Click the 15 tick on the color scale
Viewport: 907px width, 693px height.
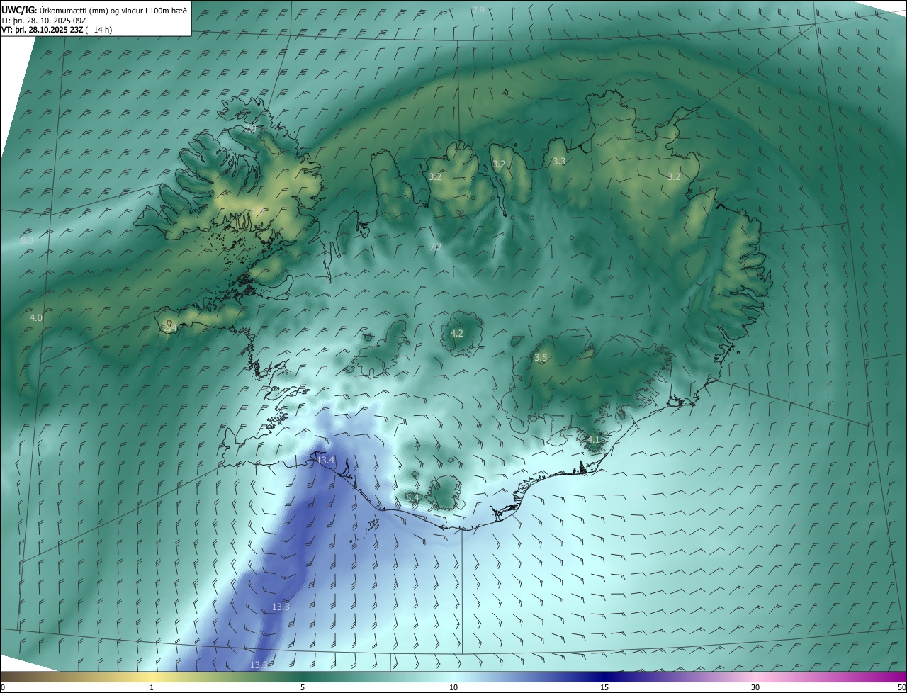pyautogui.click(x=604, y=687)
